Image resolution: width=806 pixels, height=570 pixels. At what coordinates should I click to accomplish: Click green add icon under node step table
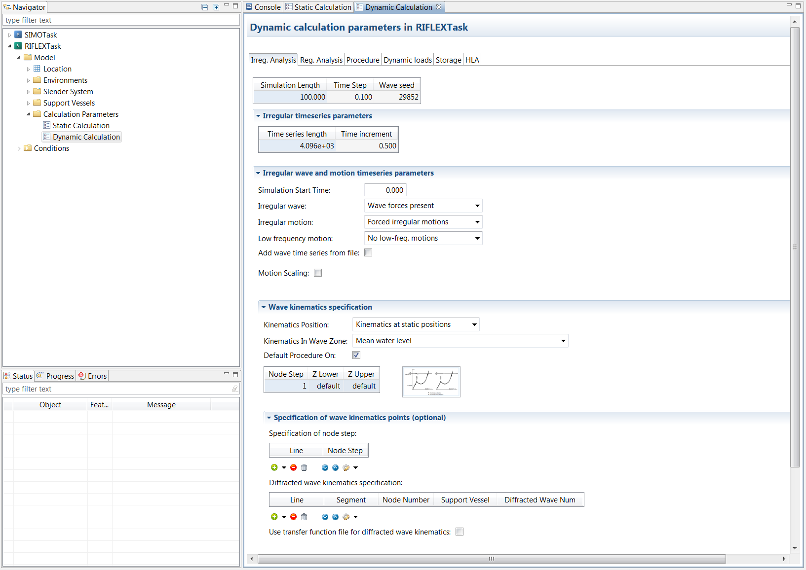pos(274,467)
